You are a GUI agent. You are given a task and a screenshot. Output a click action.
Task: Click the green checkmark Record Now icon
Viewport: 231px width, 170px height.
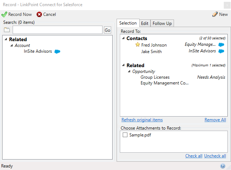click(x=4, y=14)
